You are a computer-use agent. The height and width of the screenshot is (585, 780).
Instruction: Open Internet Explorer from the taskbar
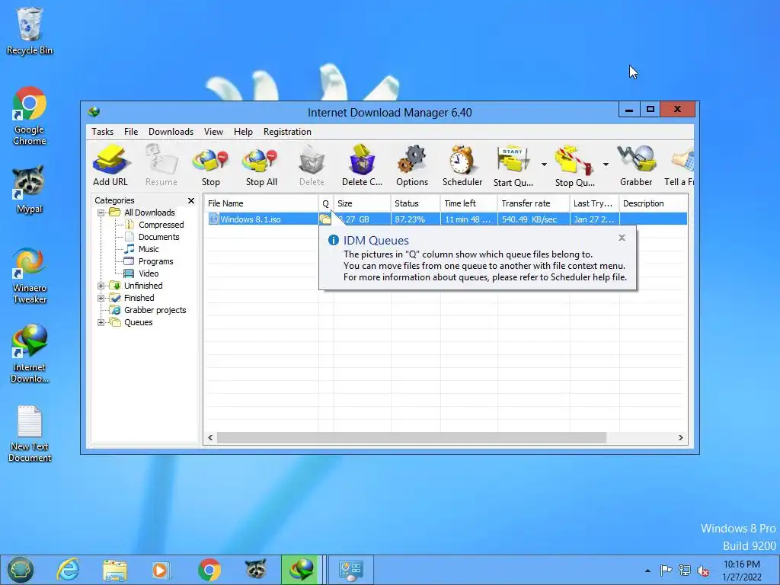68,570
